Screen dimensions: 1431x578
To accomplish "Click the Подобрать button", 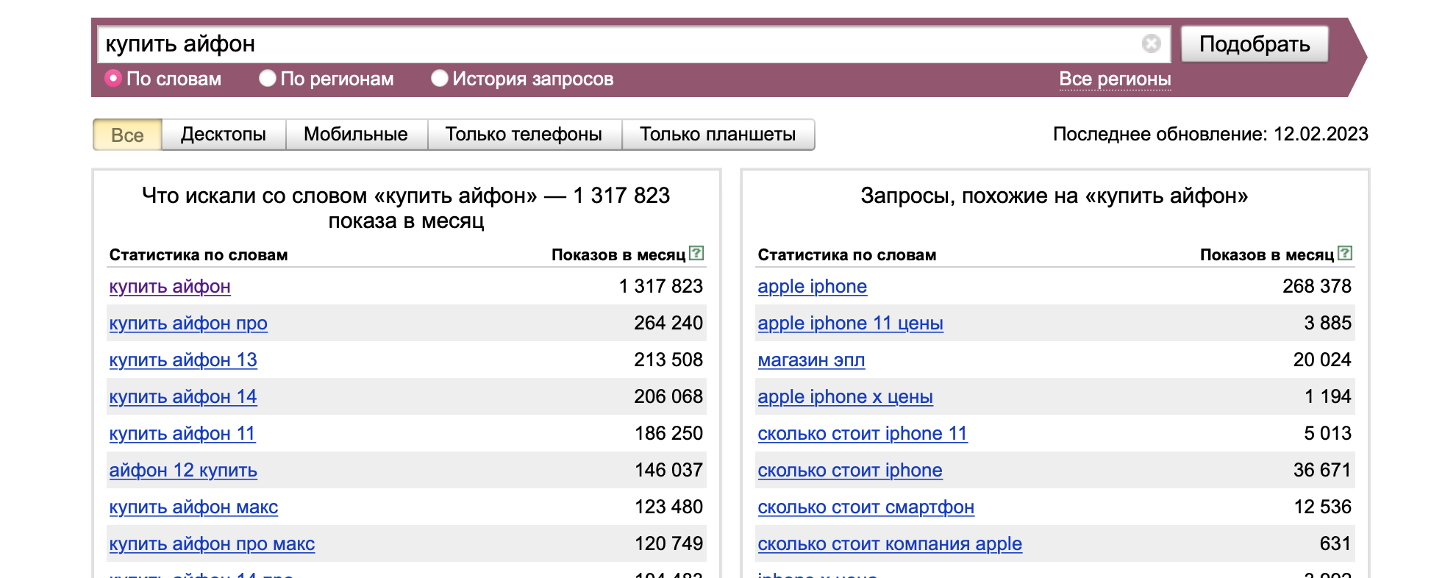I will point(1255,44).
